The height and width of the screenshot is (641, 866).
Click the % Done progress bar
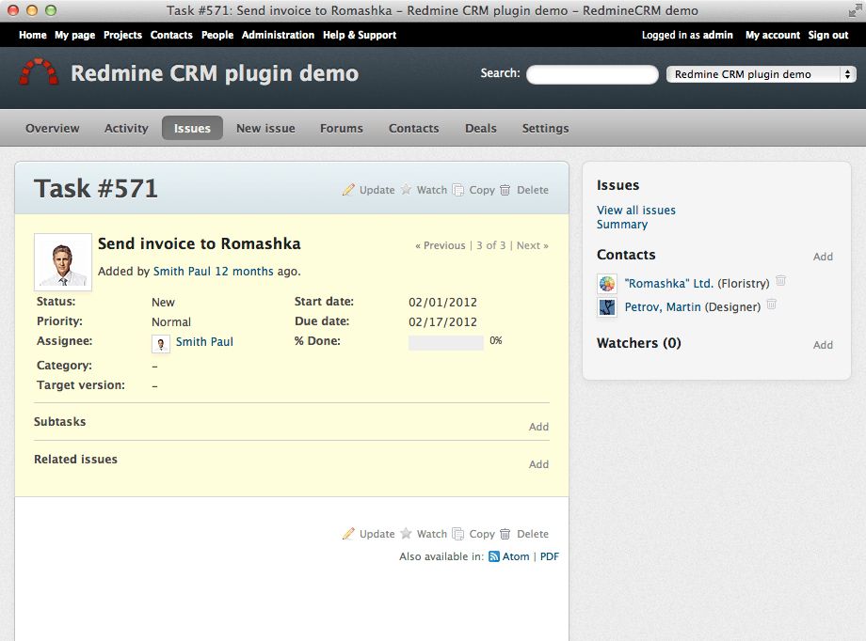pos(446,343)
